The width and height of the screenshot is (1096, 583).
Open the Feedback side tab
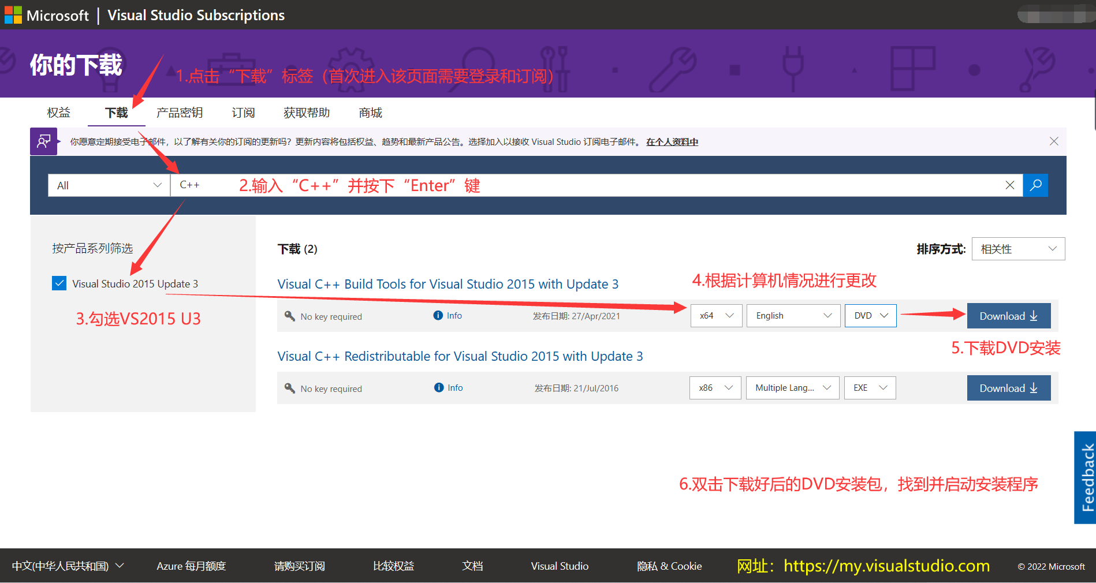(x=1086, y=477)
